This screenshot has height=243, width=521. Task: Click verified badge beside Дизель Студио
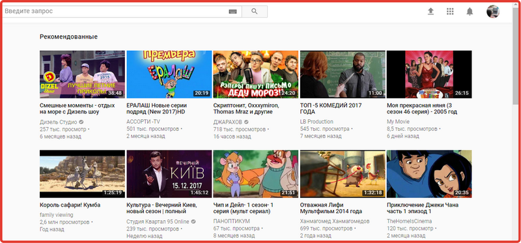tap(81, 122)
